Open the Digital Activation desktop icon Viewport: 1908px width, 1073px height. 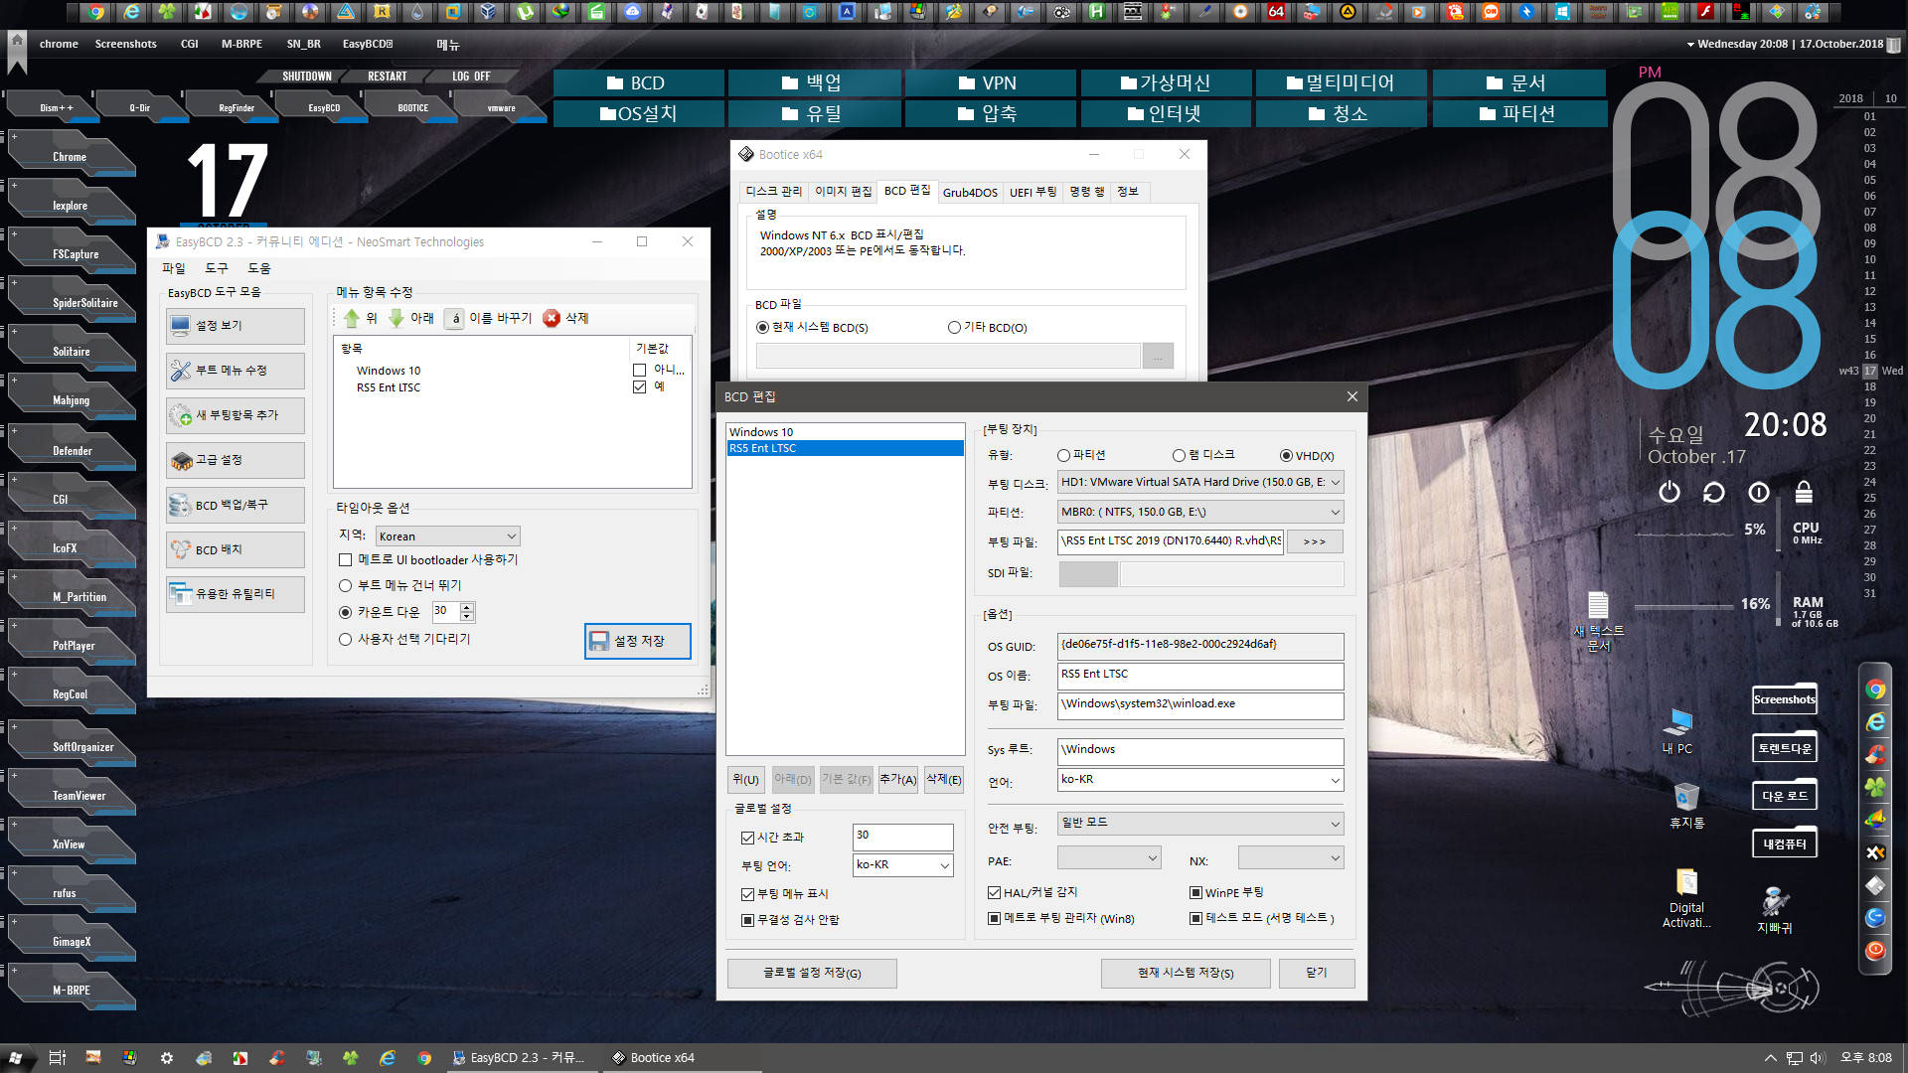pyautogui.click(x=1686, y=899)
